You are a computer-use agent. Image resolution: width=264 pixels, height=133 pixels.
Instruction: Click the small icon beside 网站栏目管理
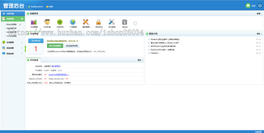click(x=20, y=25)
